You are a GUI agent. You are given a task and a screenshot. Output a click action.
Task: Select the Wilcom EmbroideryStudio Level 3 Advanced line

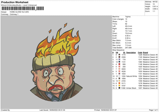(19, 5)
